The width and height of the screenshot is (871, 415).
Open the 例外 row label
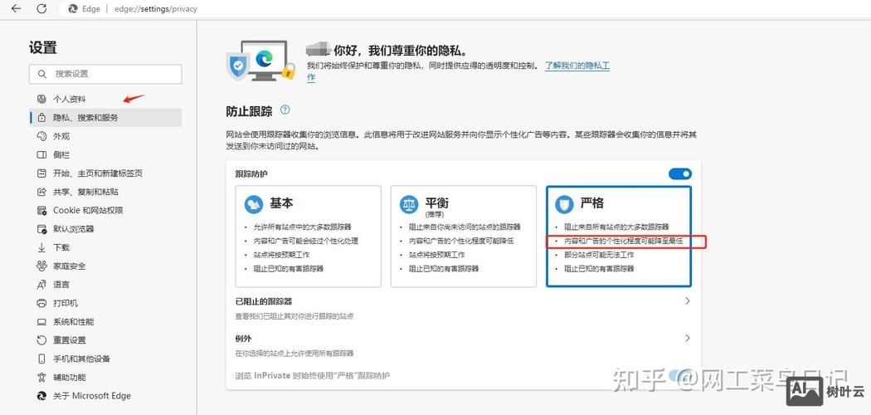[244, 339]
